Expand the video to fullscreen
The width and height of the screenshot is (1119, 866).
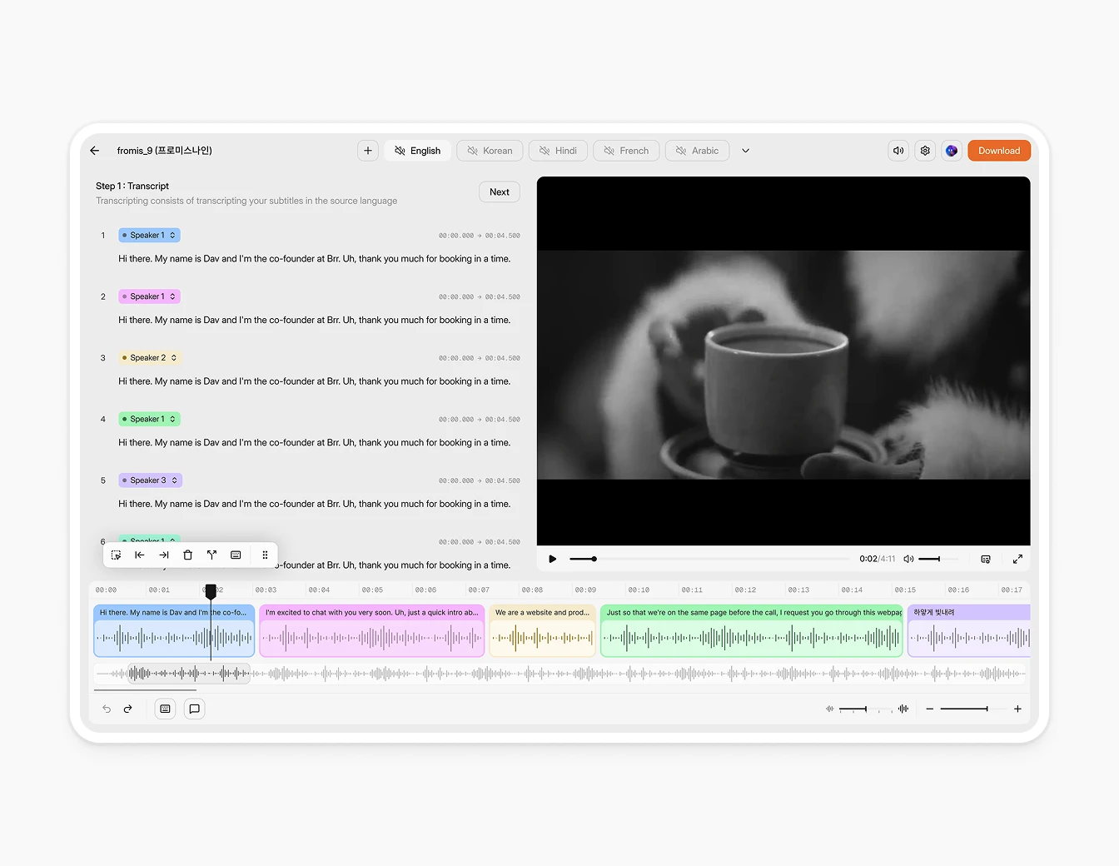pos(1017,559)
